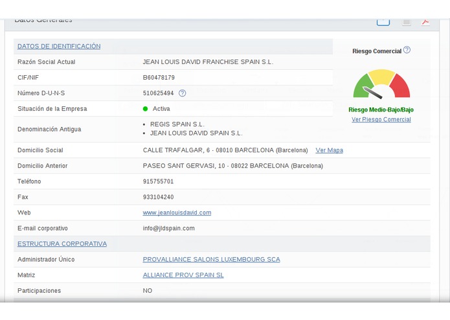The image size is (450, 320).
Task: Select JEAN LOUIS DAVID SPAIN S.L. former name
Action: [x=196, y=133]
